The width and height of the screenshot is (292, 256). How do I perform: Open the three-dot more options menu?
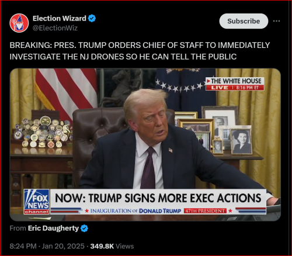click(x=276, y=21)
